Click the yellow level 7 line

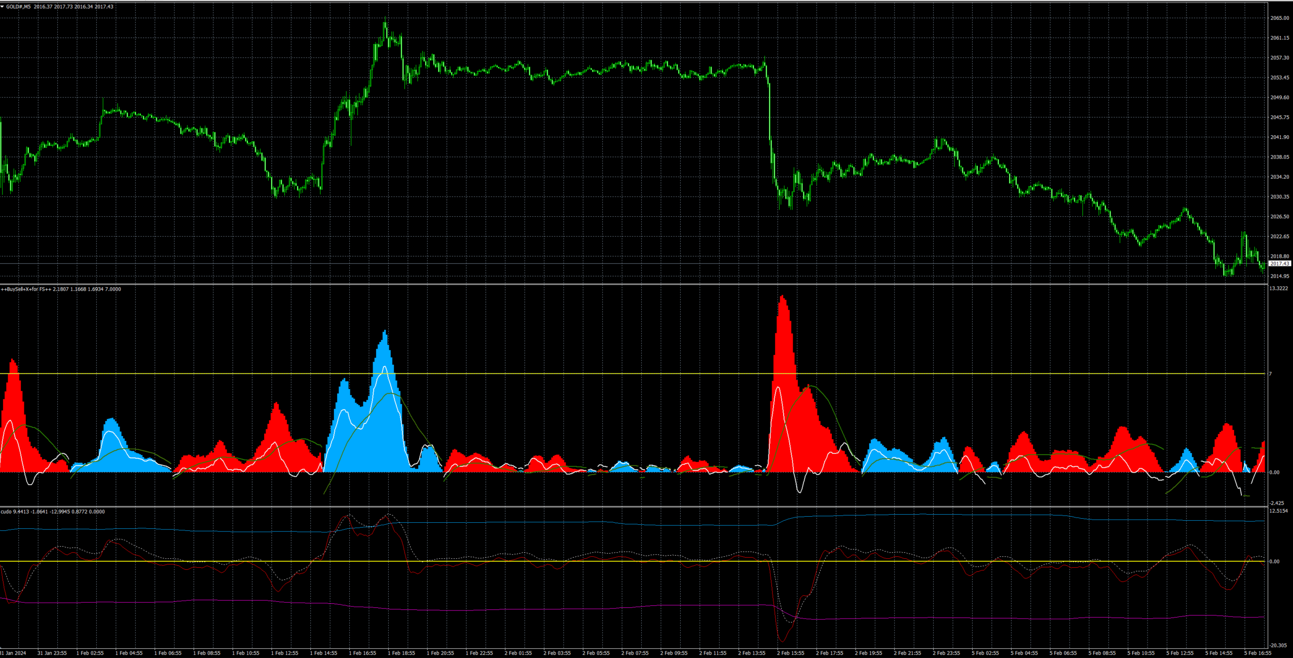[608, 374]
